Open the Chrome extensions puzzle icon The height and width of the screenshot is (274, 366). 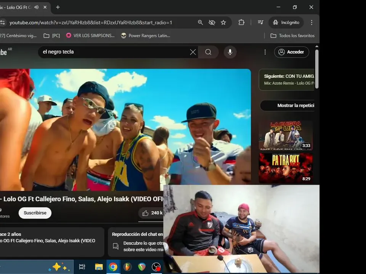[241, 22]
